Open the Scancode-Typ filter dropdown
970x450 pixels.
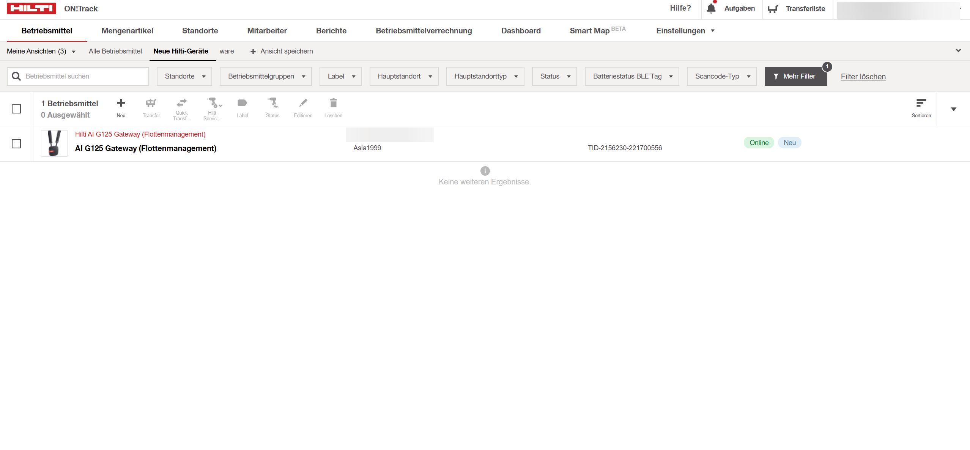pos(722,76)
